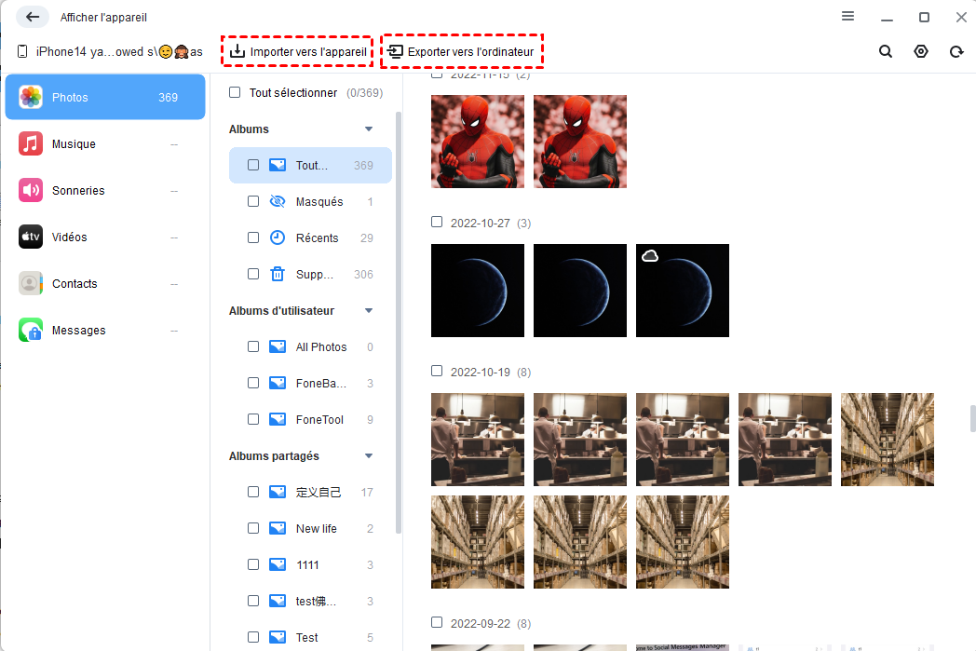The width and height of the screenshot is (976, 651).
Task: Select the 2022-10-27 date group checkbox
Action: coord(437,222)
